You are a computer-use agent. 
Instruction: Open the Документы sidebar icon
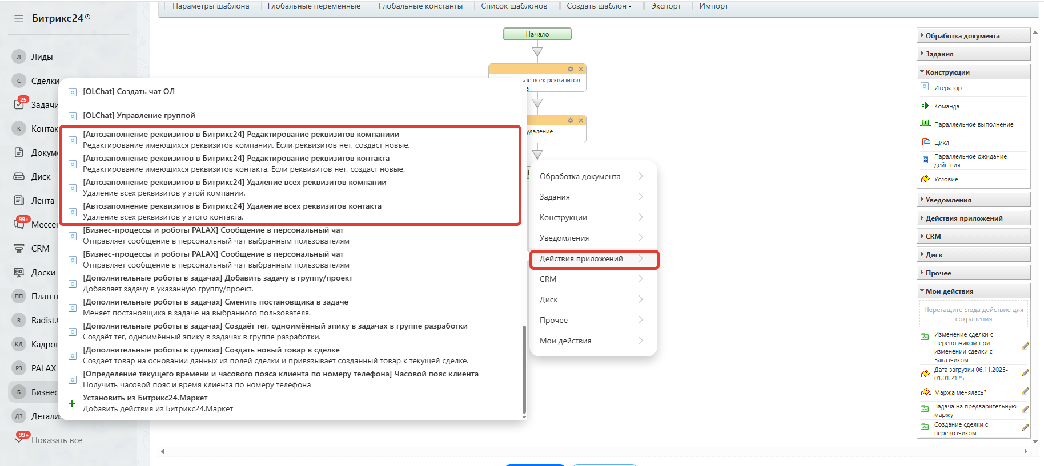tap(19, 152)
